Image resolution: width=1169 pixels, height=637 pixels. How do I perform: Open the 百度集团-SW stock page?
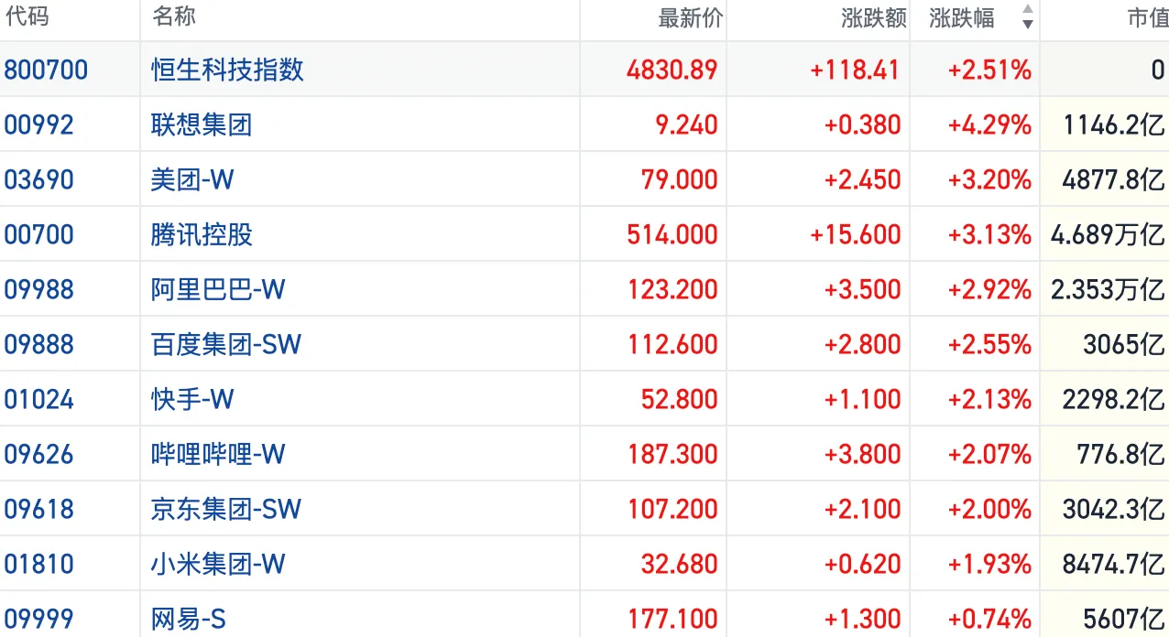click(x=226, y=344)
